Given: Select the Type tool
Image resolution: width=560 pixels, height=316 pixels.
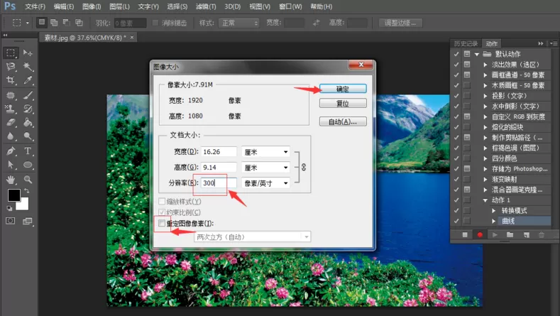Looking at the screenshot, I should click(x=28, y=151).
